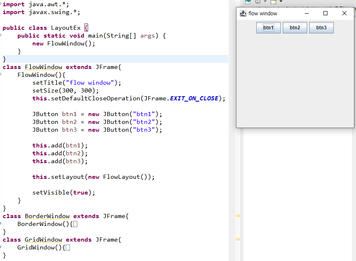Click the LayoutEx class name
Image resolution: width=356 pixels, height=261 pixels.
click(x=66, y=28)
